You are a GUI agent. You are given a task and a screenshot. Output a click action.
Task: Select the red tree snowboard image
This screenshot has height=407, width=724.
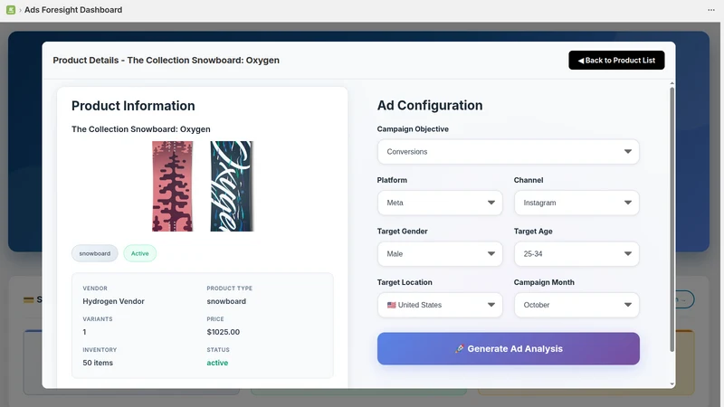click(173, 186)
